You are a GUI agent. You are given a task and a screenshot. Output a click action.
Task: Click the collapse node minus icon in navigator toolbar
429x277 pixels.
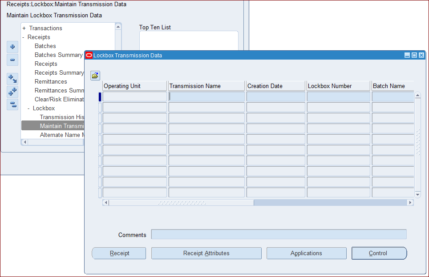pos(12,60)
